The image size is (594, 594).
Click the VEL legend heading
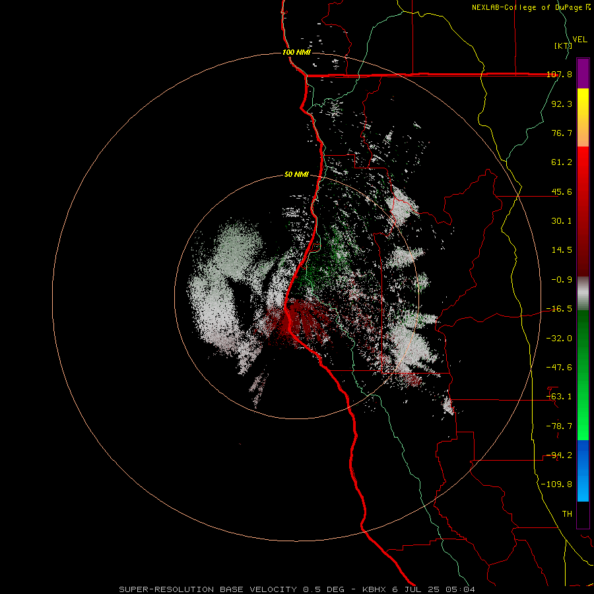579,40
